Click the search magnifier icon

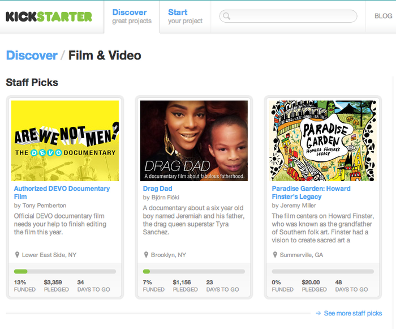point(226,16)
